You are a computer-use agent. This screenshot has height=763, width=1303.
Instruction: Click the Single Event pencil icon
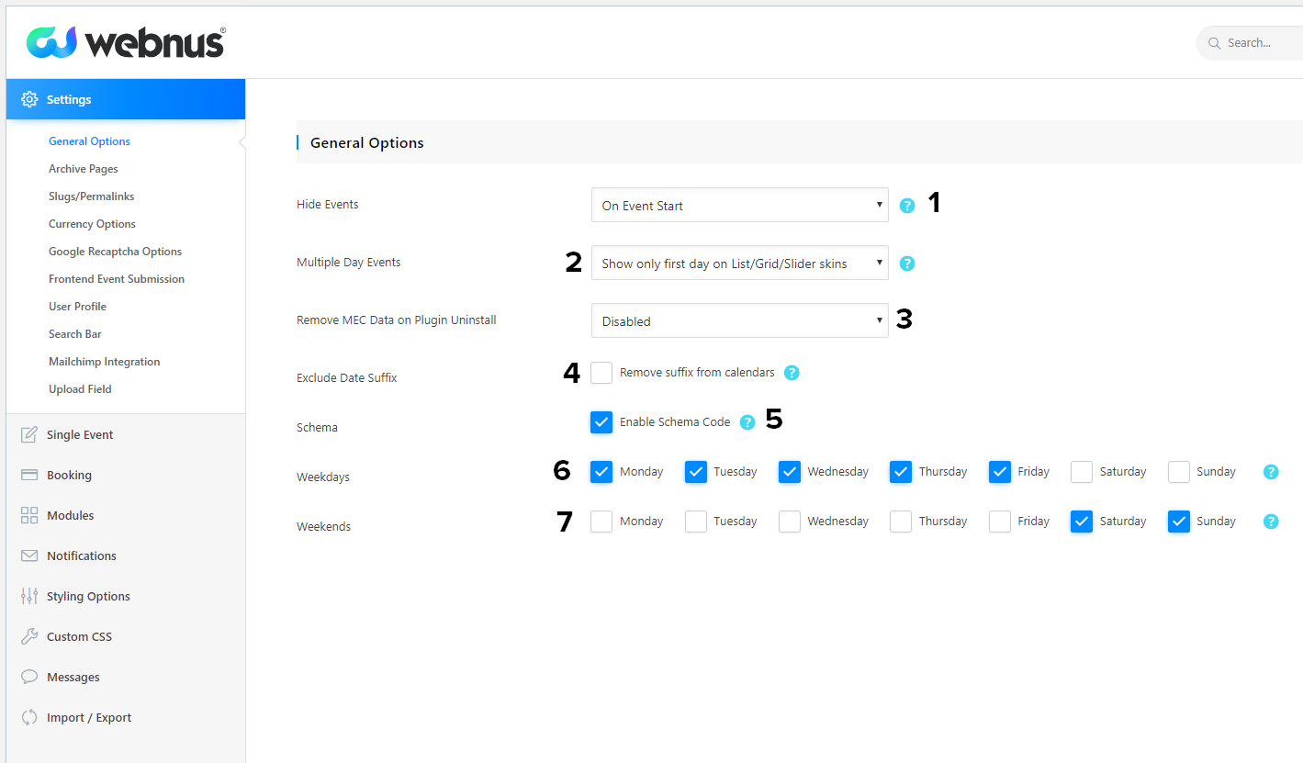point(29,434)
